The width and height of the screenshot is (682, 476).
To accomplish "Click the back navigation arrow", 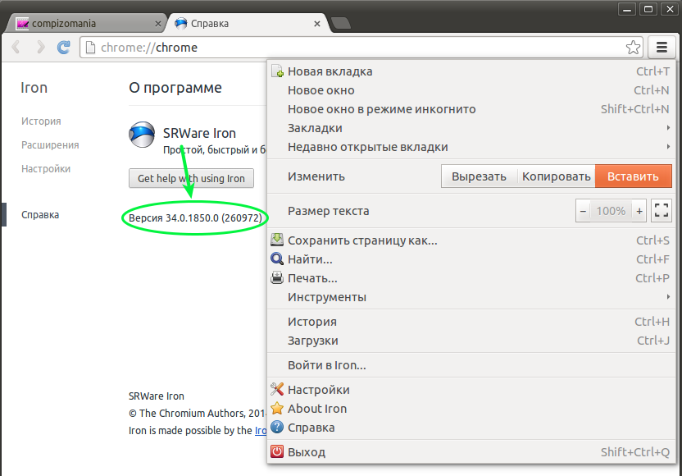I will click(16, 47).
